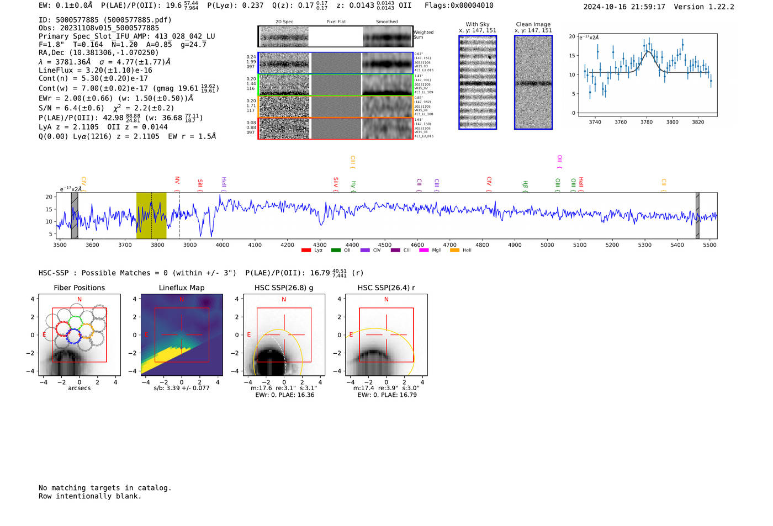Click the red Lyα legend swatch
The width and height of the screenshot is (773, 526).
306,250
